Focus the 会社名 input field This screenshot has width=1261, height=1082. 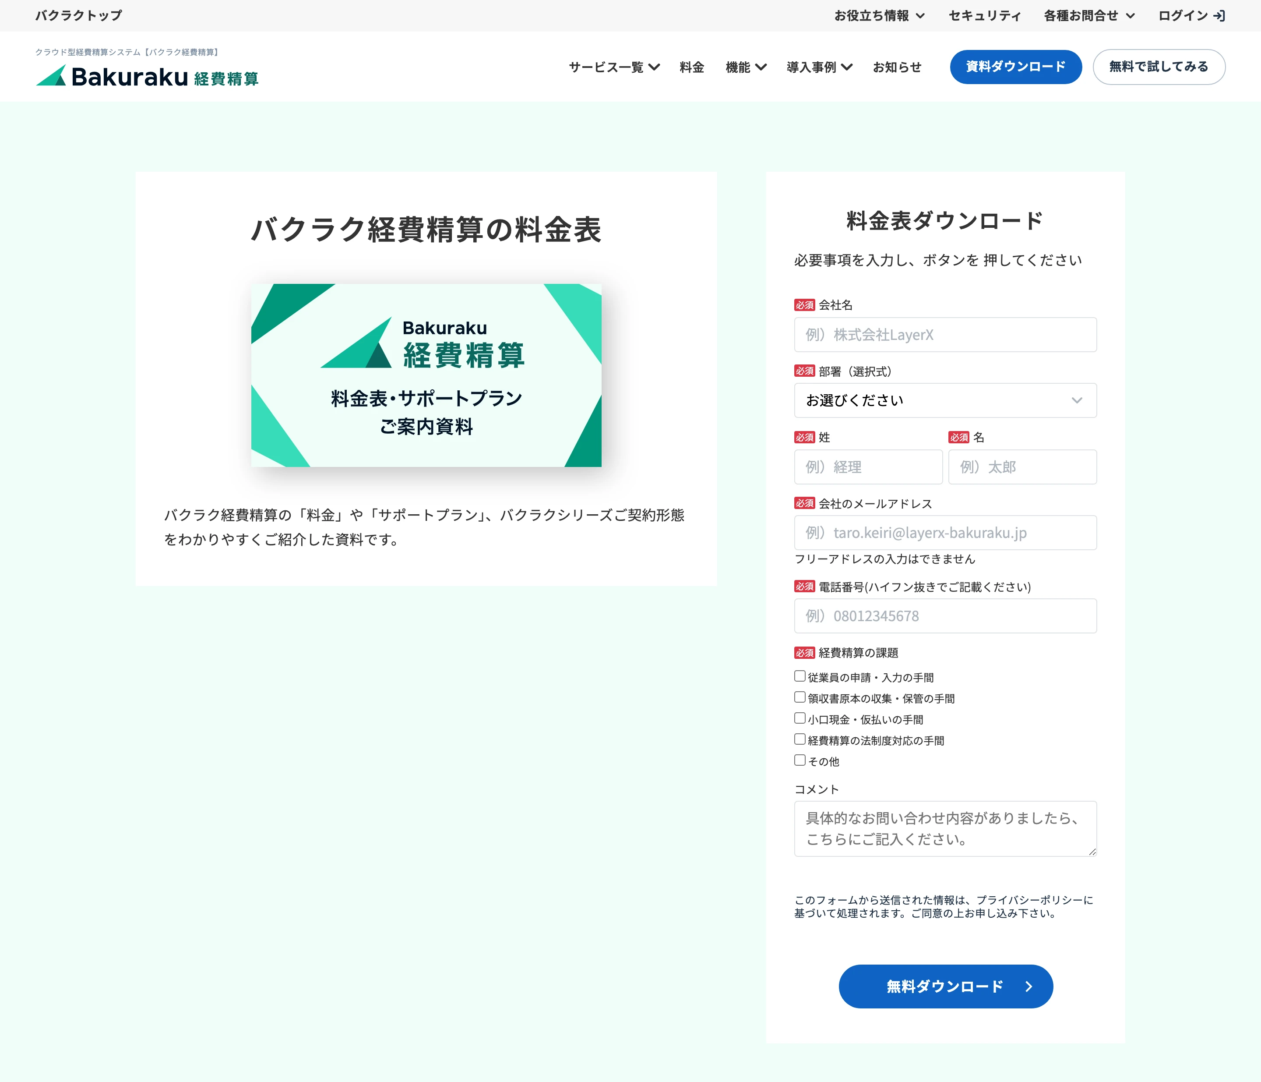click(945, 334)
